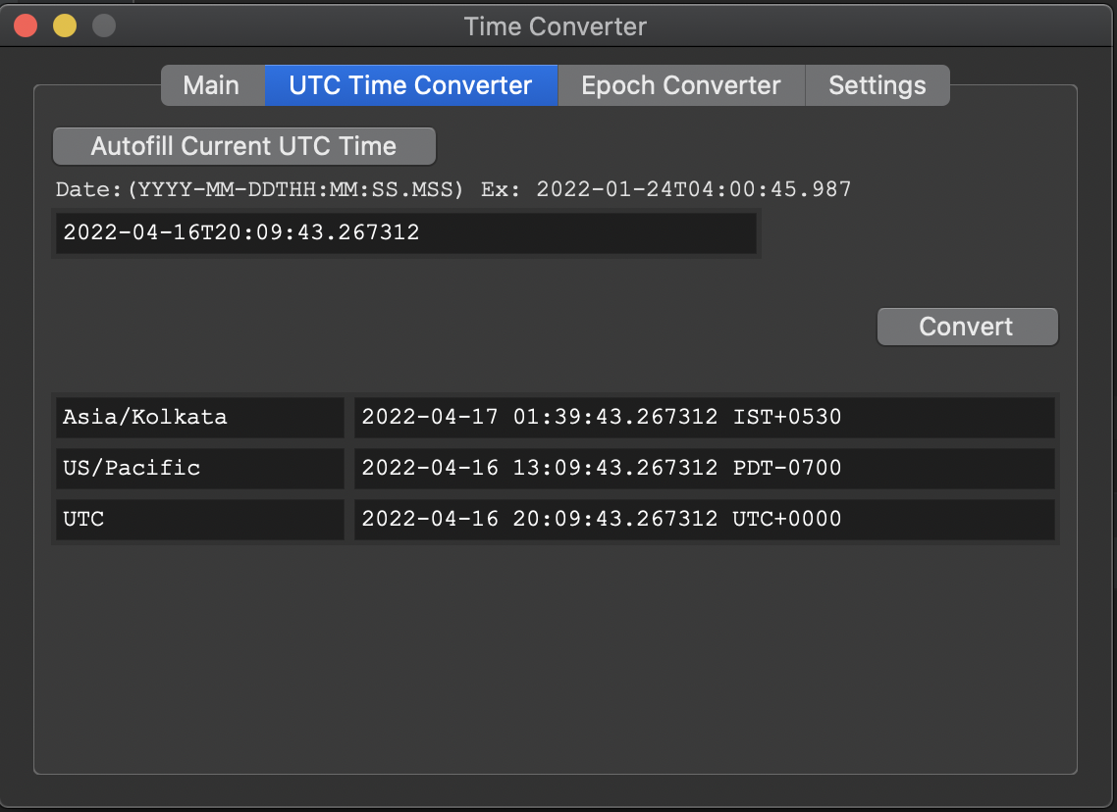Click the gray disabled zoom window button
Image resolution: width=1117 pixels, height=812 pixels.
click(x=104, y=26)
